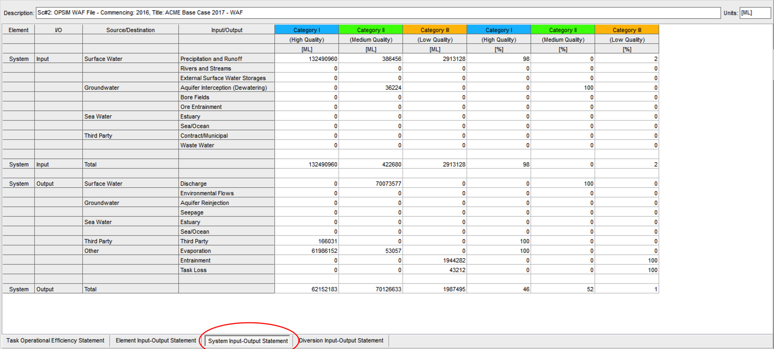Image resolution: width=774 pixels, height=349 pixels.
Task: Select the Input/Output column header
Action: point(226,30)
